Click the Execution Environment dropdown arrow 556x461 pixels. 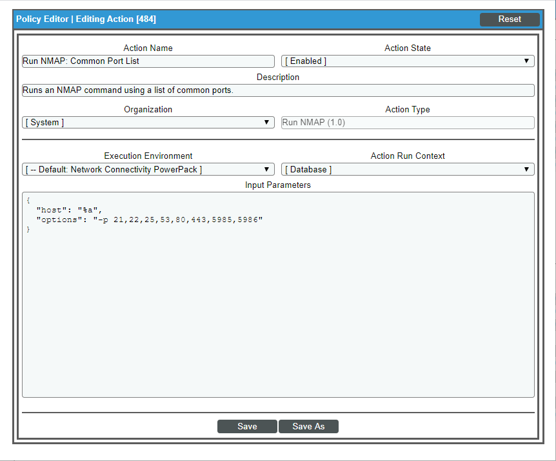pos(266,169)
